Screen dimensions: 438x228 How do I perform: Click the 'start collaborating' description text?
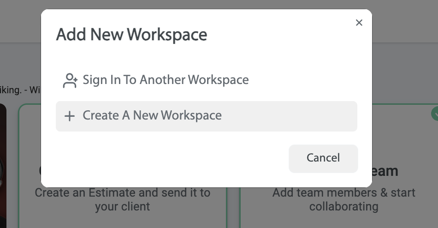(343, 206)
